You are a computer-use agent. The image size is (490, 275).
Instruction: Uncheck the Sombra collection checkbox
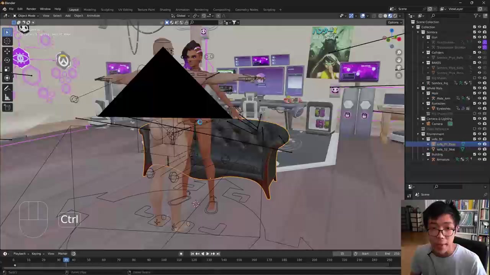click(474, 32)
